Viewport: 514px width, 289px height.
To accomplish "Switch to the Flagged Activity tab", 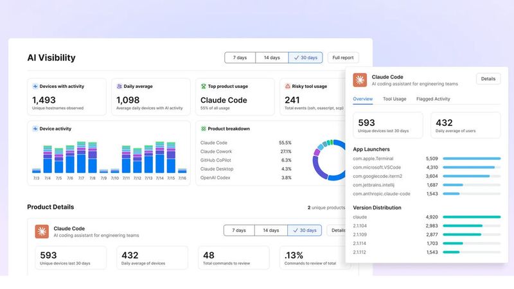I will [x=433, y=99].
